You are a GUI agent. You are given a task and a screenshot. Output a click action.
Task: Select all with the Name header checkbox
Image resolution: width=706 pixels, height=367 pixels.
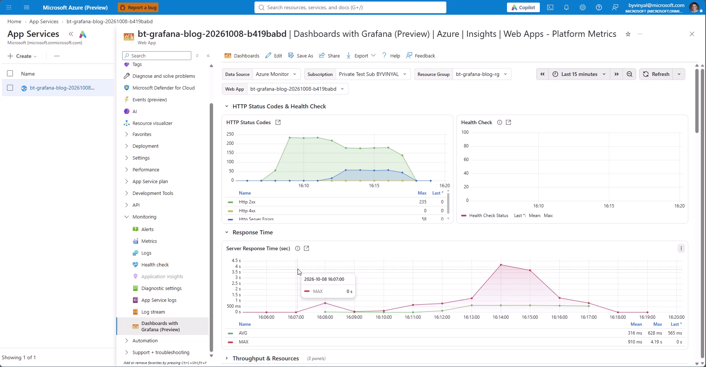pos(10,74)
